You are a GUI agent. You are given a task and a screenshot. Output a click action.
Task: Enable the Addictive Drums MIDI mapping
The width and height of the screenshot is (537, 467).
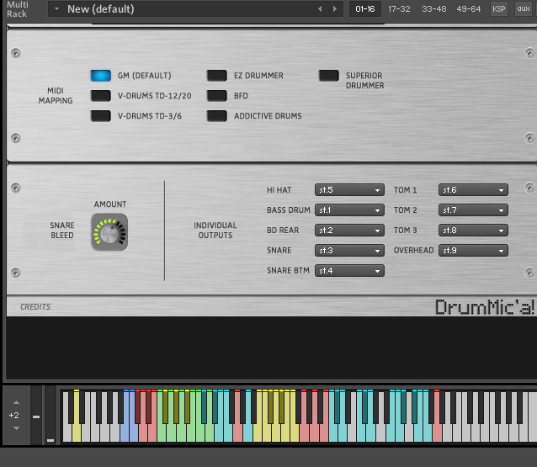(x=217, y=116)
